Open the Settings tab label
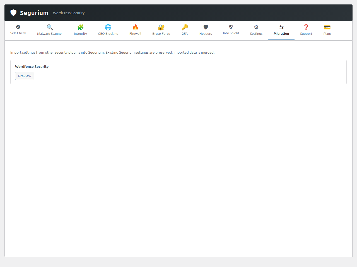 pyautogui.click(x=256, y=34)
